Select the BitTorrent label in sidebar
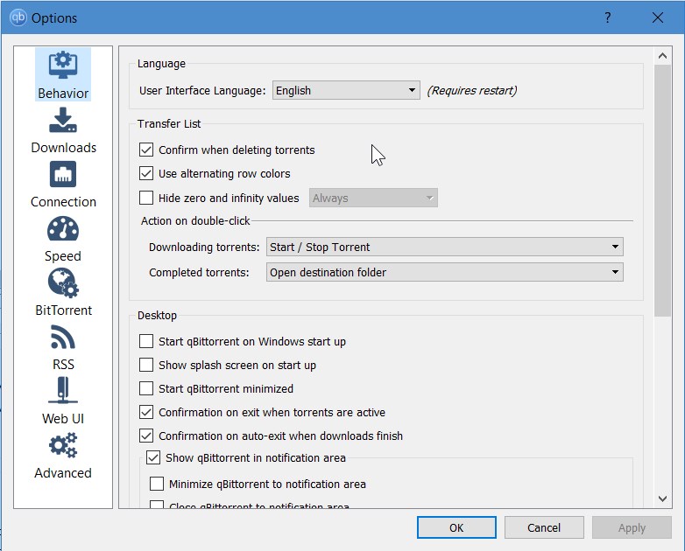The width and height of the screenshot is (685, 551). 63,310
